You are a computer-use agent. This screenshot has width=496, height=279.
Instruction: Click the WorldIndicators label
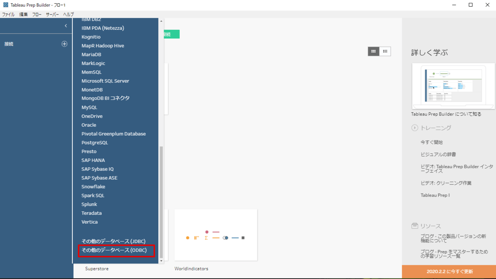point(191,269)
